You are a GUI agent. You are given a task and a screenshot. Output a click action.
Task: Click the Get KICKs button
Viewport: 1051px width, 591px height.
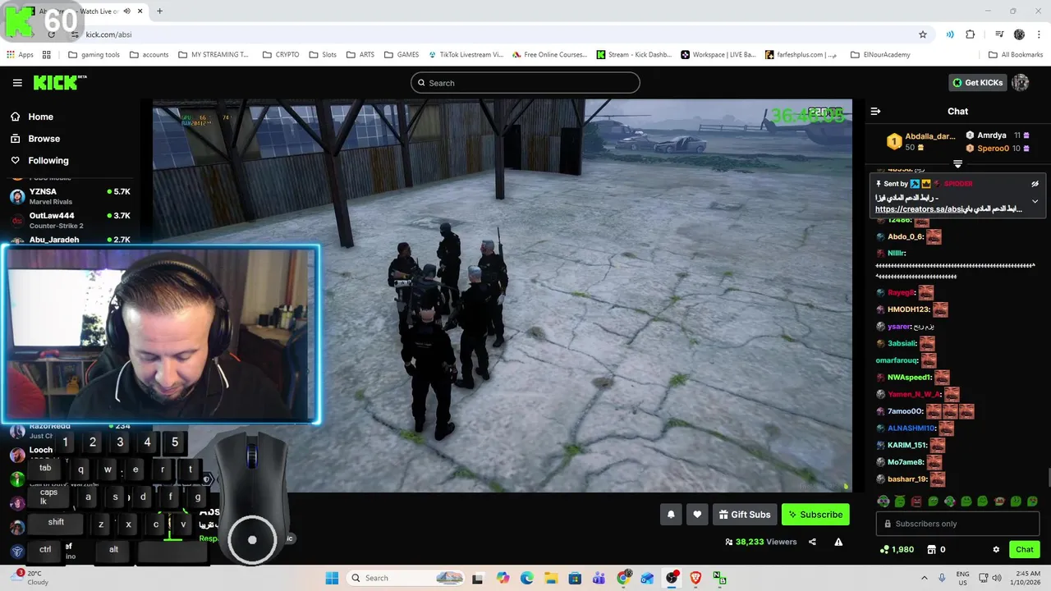point(978,82)
